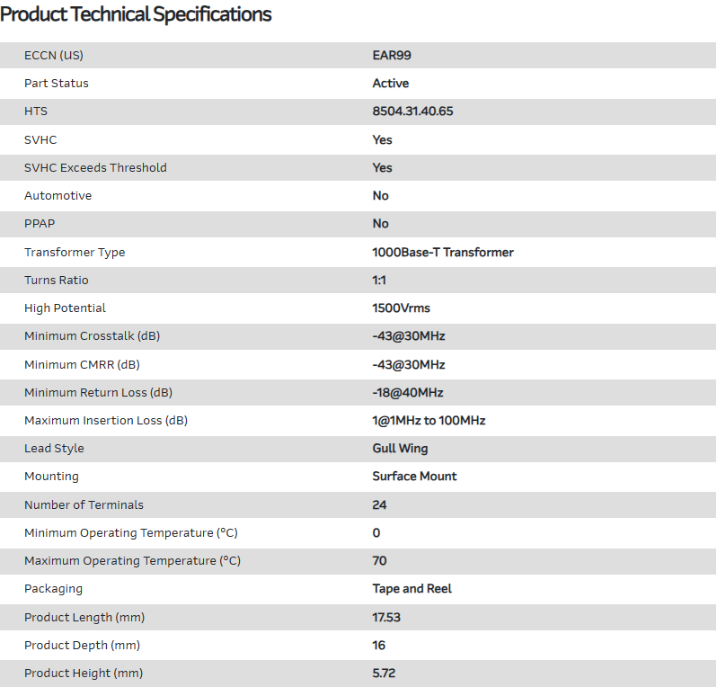Select the Automotive row's No value
The width and height of the screenshot is (717, 696).
click(x=381, y=196)
